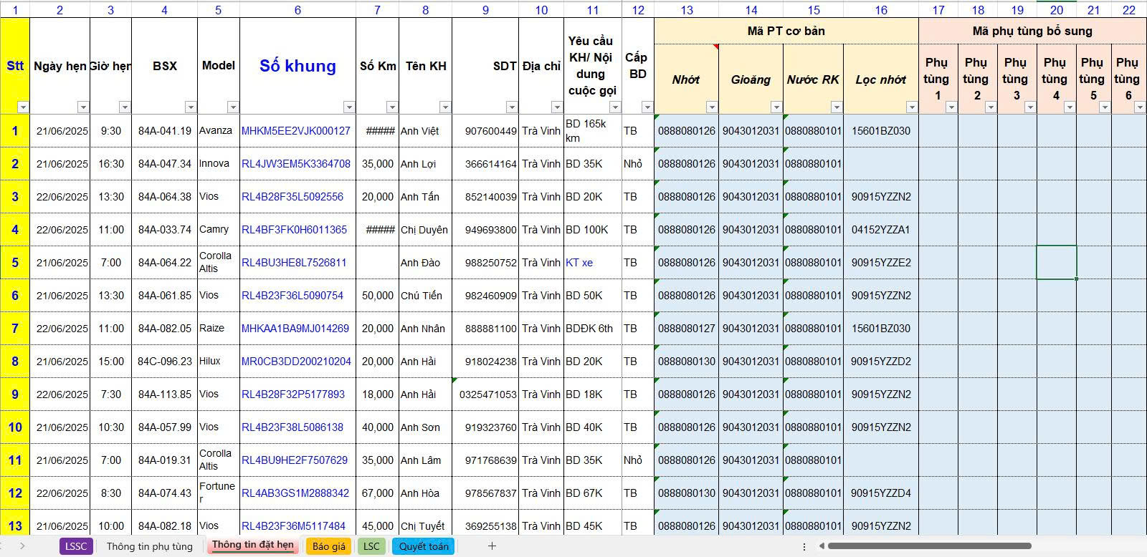Viewport: 1147px width, 557px height.
Task: Expand the Model column filter button
Action: coord(233,107)
